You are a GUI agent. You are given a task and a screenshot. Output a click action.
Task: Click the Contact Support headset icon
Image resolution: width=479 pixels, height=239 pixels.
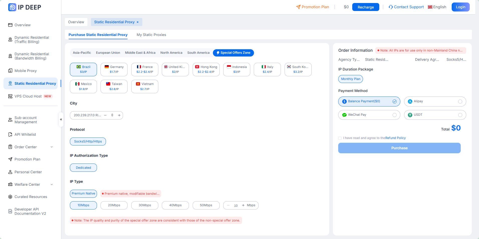point(391,7)
